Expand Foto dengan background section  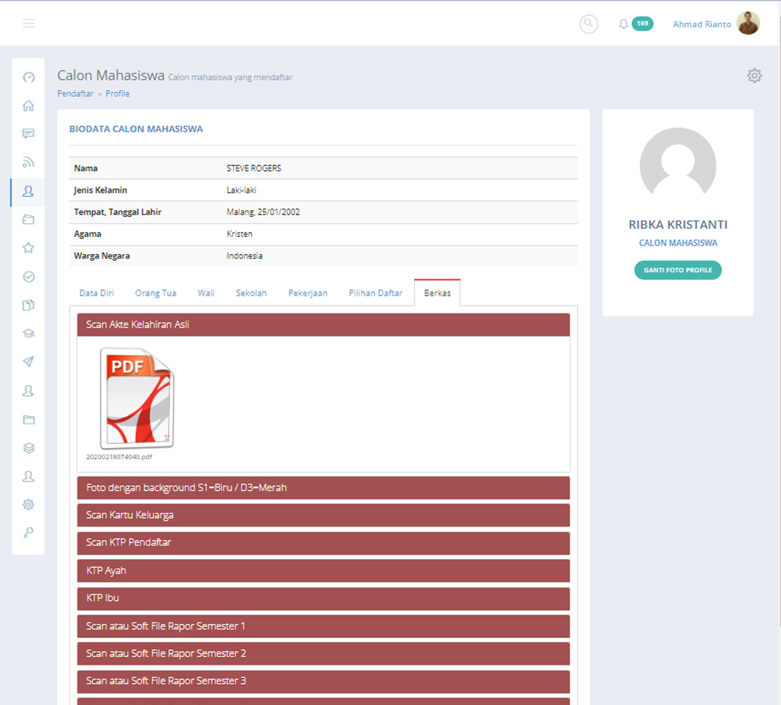point(323,488)
